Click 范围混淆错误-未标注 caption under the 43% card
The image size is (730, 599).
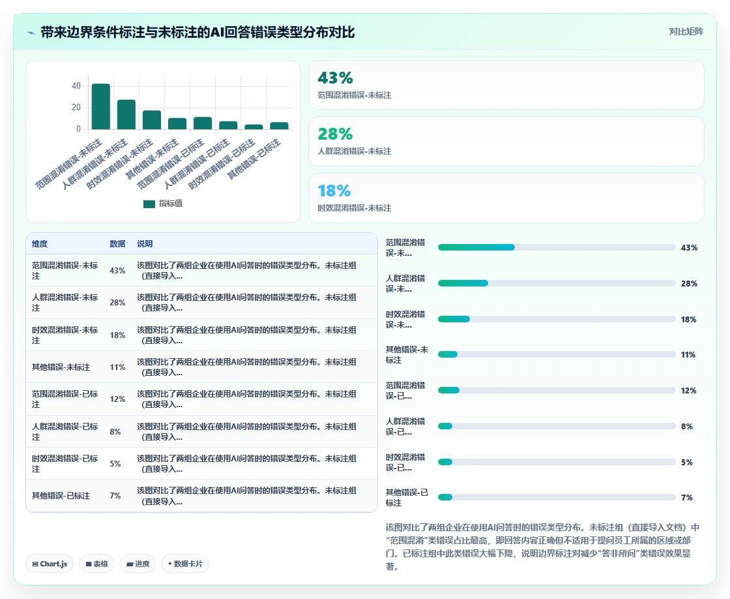(x=355, y=95)
